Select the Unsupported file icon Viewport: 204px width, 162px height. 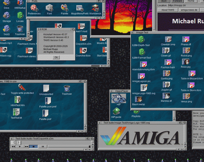pos(46,89)
